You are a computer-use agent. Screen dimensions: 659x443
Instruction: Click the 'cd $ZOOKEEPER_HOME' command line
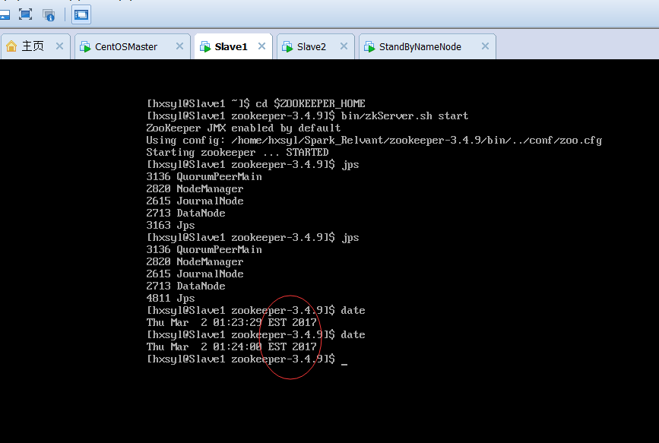[256, 103]
